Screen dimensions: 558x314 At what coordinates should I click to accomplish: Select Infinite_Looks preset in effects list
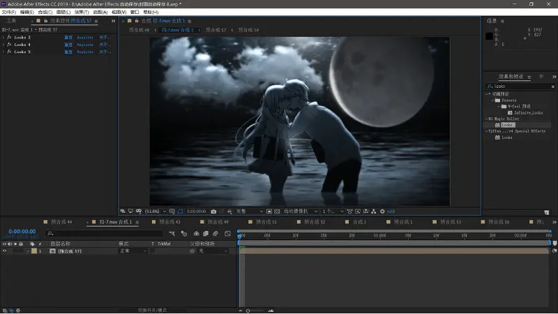(x=529, y=112)
